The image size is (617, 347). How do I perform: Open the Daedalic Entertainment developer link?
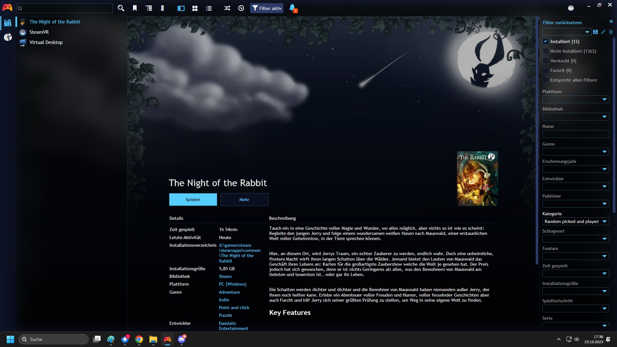pos(234,326)
